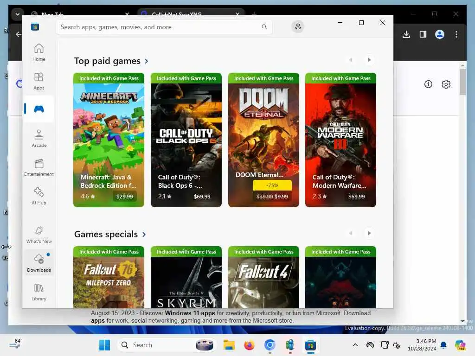Open the Windows Start menu
475x356 pixels.
tap(105, 345)
